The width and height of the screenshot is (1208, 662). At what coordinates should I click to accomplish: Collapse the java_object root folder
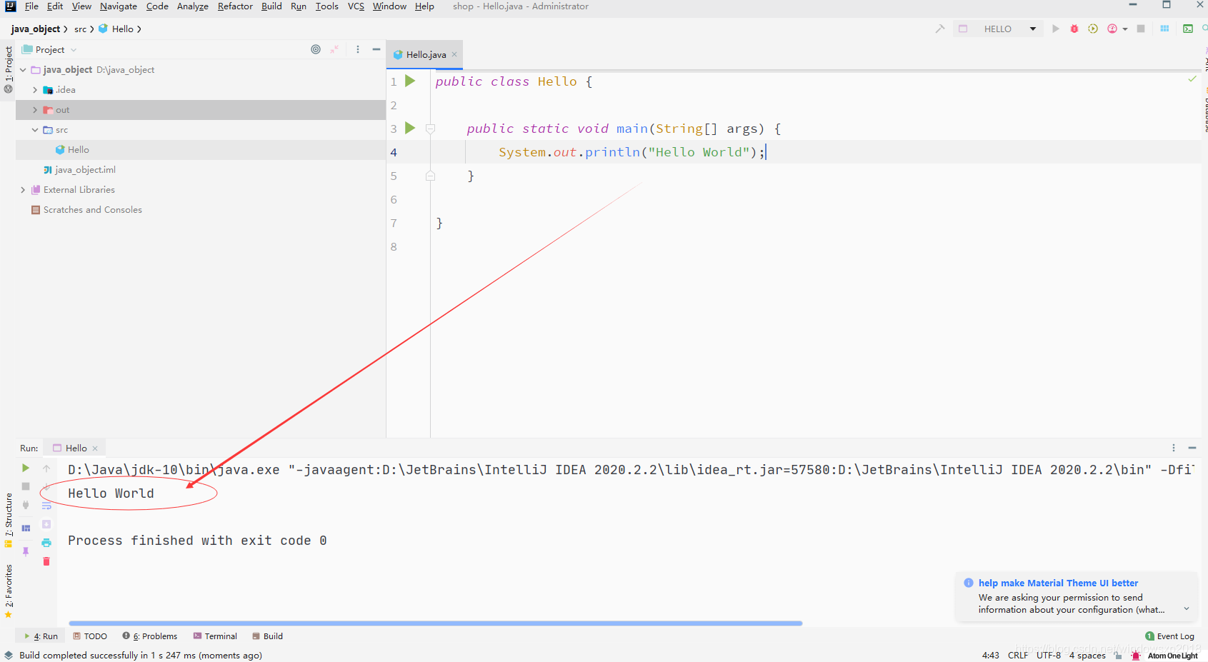coord(23,70)
